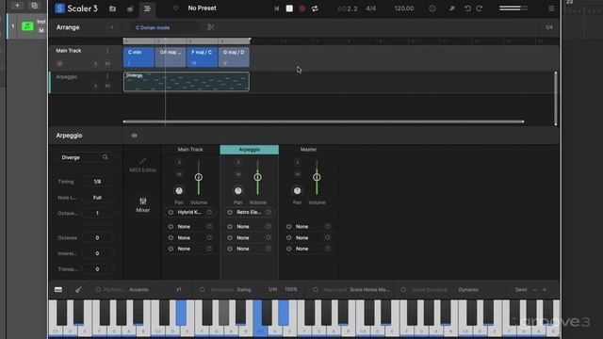Open the Accents performance dropdown
603x339 pixels.
coord(139,289)
